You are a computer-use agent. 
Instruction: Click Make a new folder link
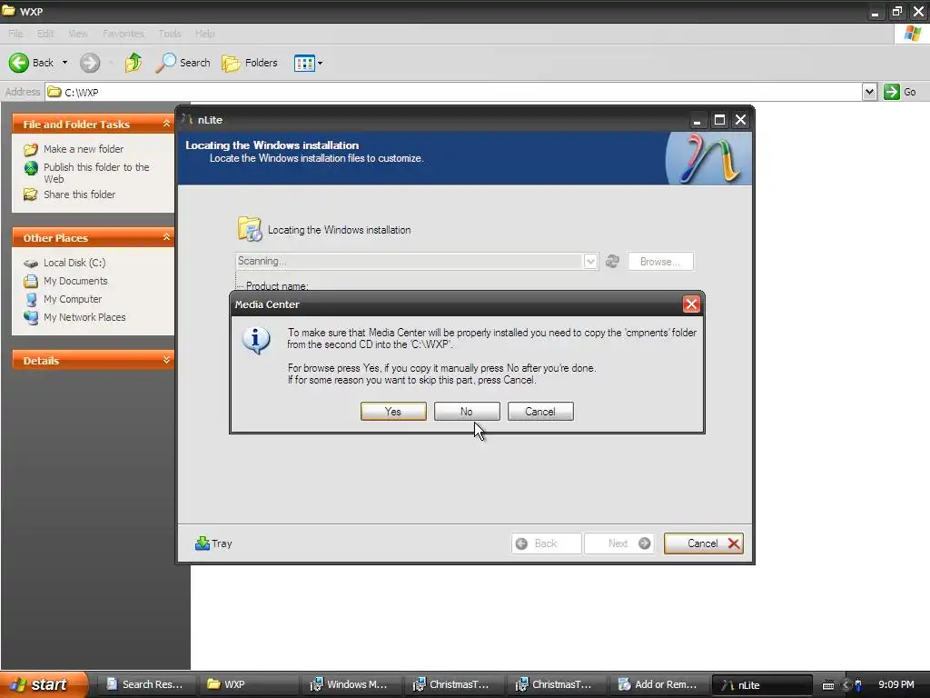(x=84, y=149)
